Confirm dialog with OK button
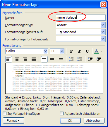The height and width of the screenshot is (127, 108). coord(70,121)
